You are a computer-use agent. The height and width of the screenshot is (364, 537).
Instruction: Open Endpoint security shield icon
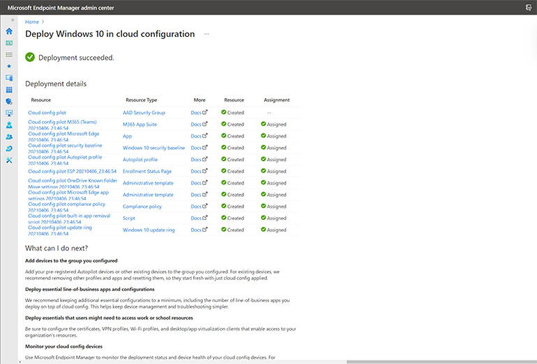click(x=9, y=102)
